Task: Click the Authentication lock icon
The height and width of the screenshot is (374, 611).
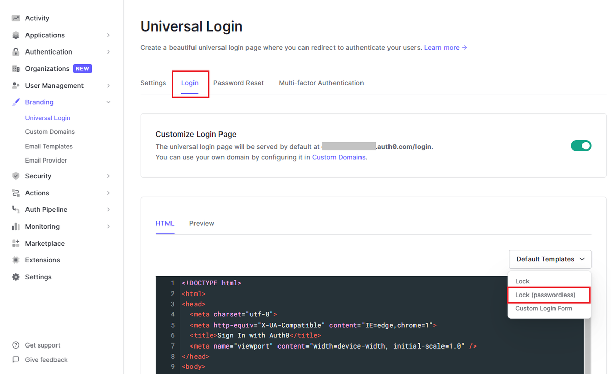Action: click(x=16, y=52)
